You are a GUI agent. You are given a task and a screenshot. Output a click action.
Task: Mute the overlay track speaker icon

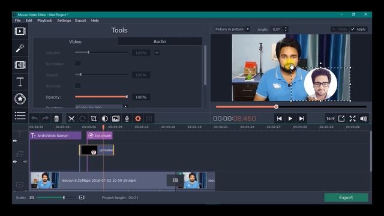25,161
